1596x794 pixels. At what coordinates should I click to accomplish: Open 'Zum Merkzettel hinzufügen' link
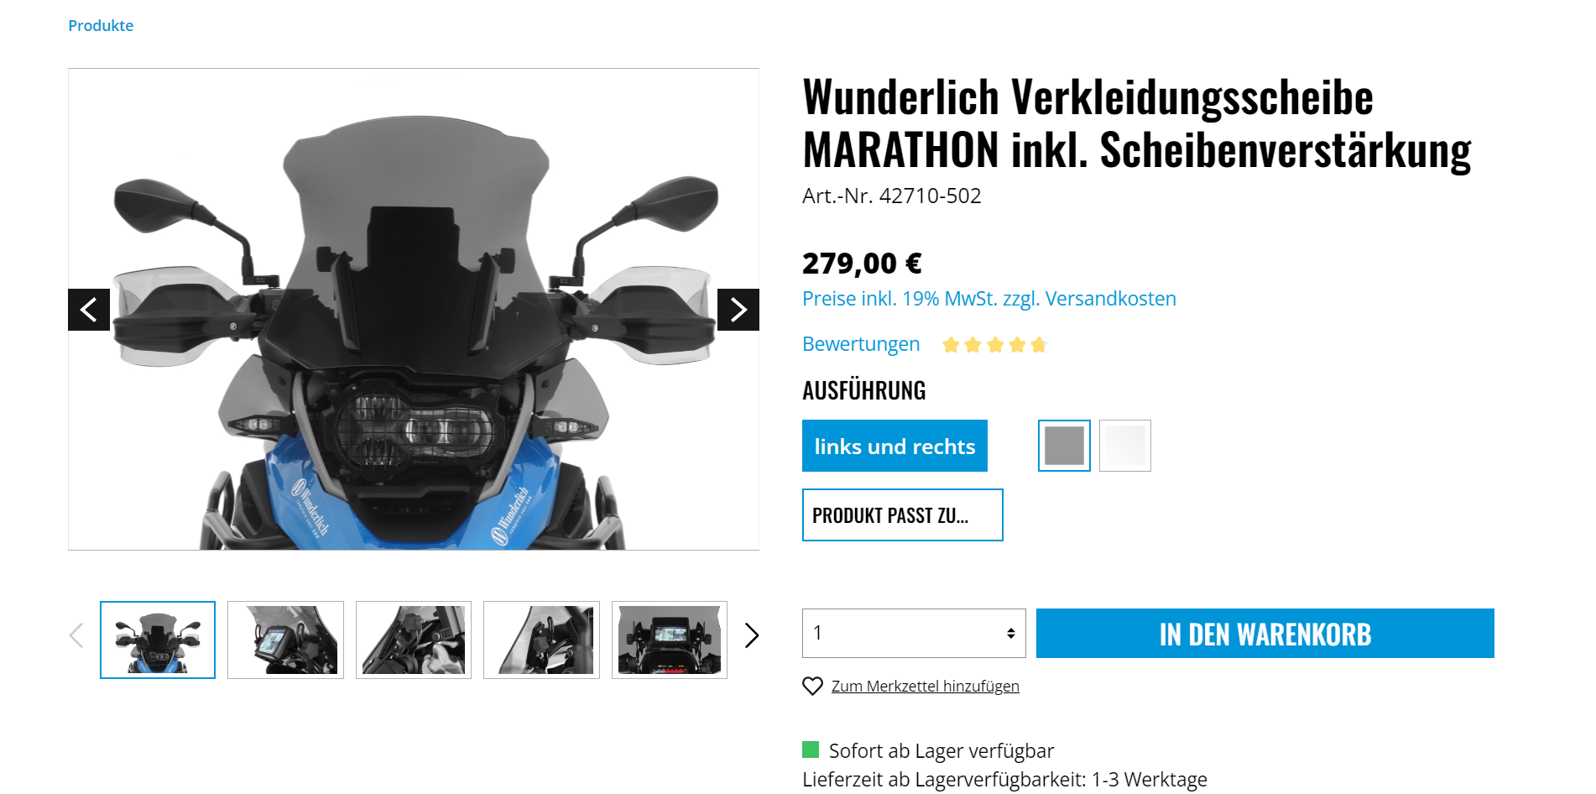[926, 686]
